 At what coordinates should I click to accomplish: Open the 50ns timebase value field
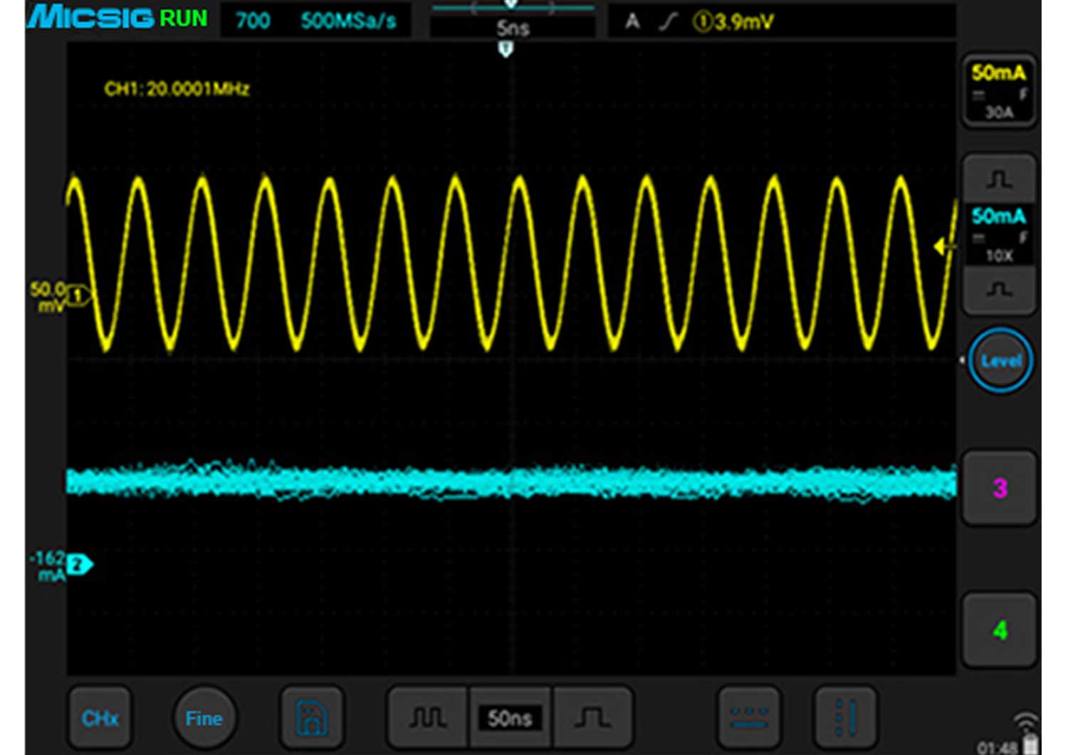[510, 718]
